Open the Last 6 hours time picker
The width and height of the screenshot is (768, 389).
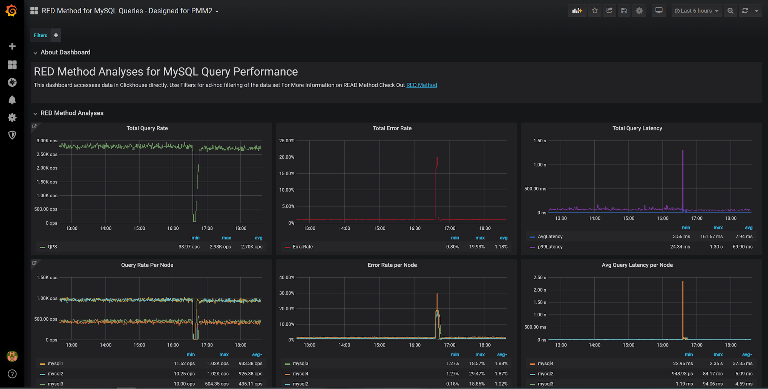click(x=697, y=10)
